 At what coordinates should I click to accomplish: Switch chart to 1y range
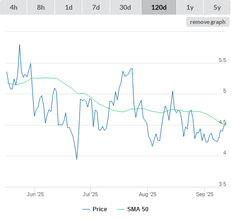(190, 7)
